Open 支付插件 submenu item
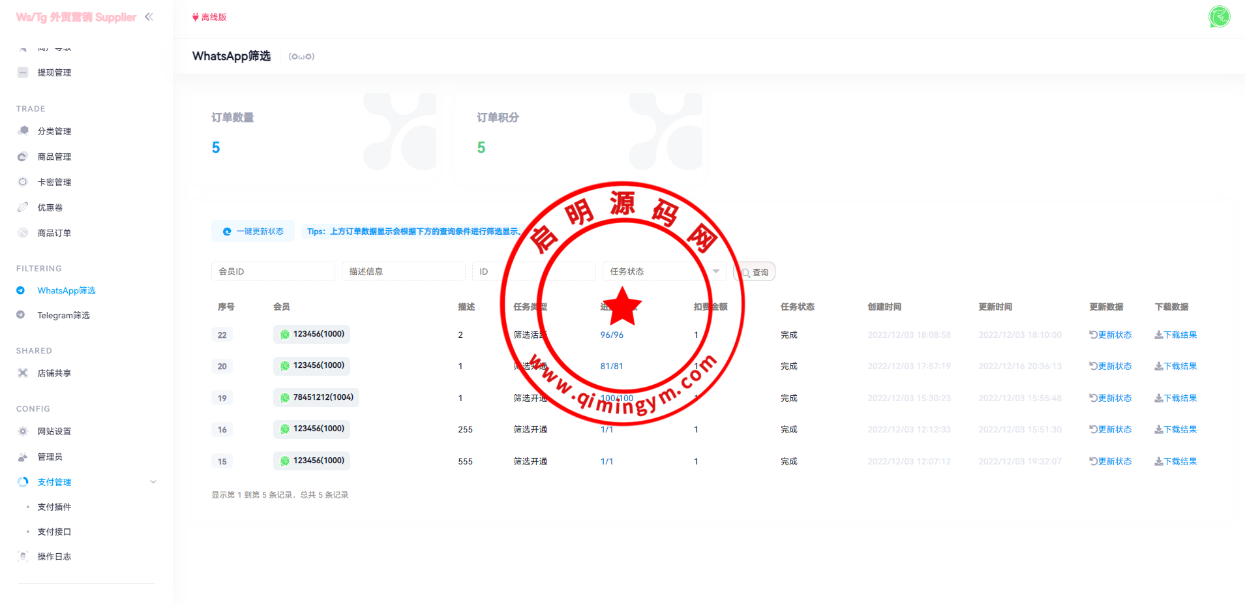 click(54, 507)
